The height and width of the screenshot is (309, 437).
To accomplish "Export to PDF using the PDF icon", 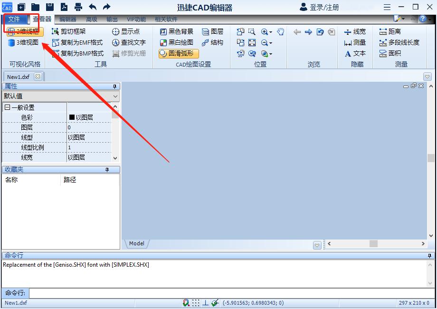I will 64,7.
